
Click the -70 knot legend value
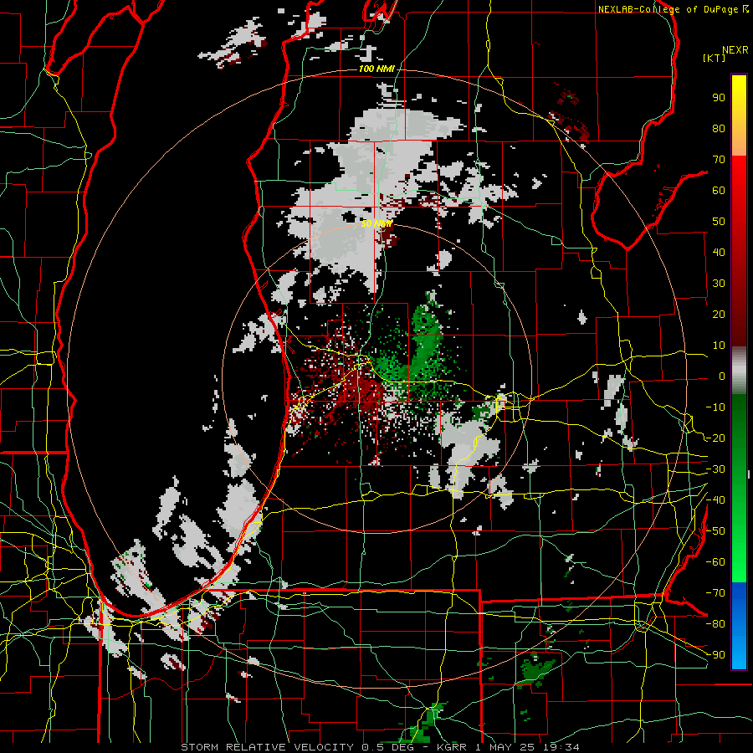715,593
